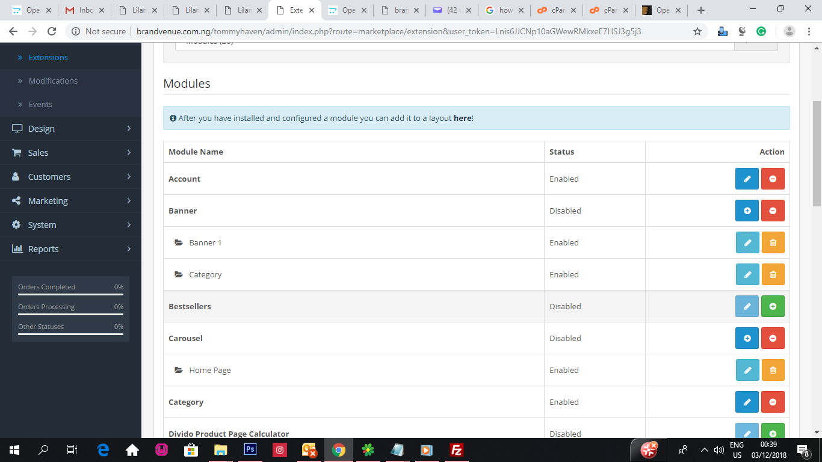
Task: Open the taskbar search
Action: point(43,449)
